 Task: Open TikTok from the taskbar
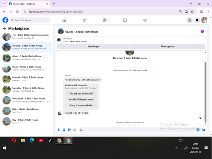click(50, 140)
